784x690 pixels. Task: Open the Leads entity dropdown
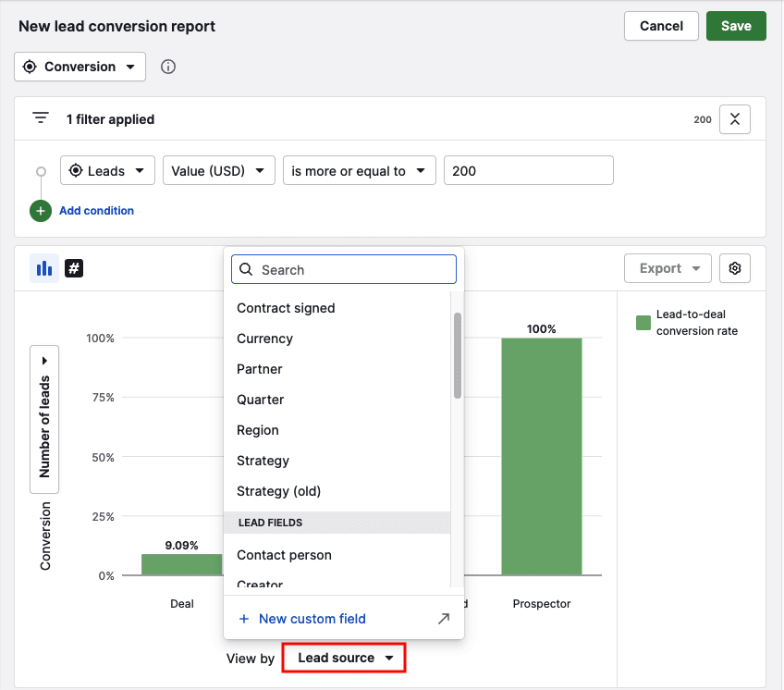click(x=107, y=171)
